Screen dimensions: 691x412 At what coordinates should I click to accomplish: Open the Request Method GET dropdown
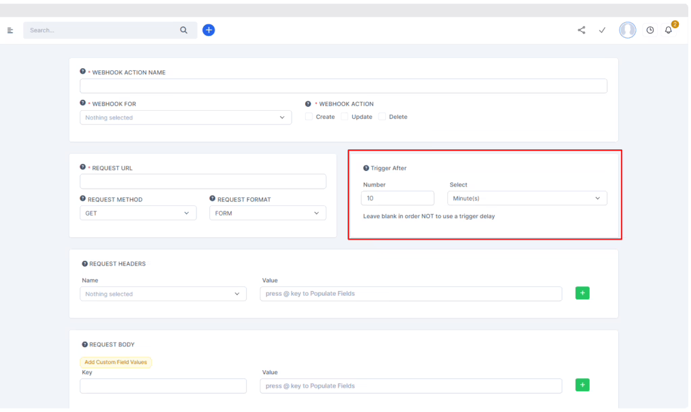(138, 213)
